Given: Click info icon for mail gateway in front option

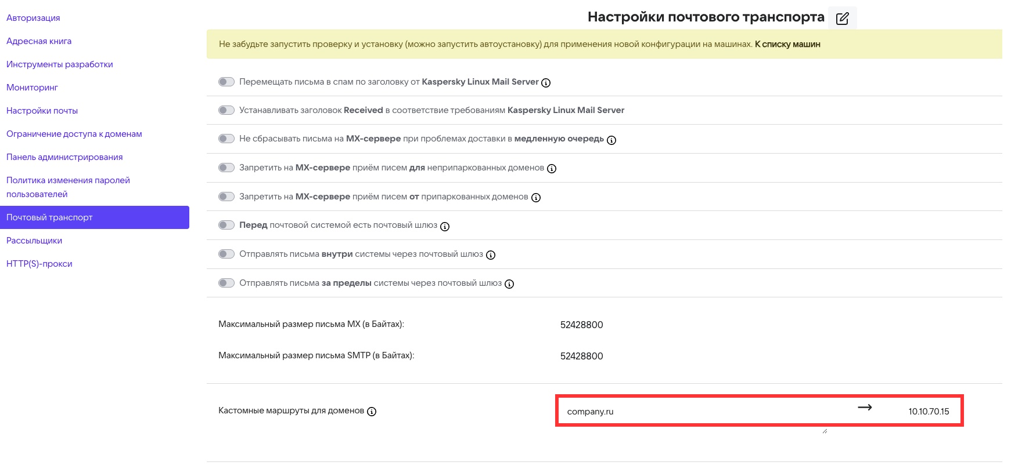Looking at the screenshot, I should (445, 227).
